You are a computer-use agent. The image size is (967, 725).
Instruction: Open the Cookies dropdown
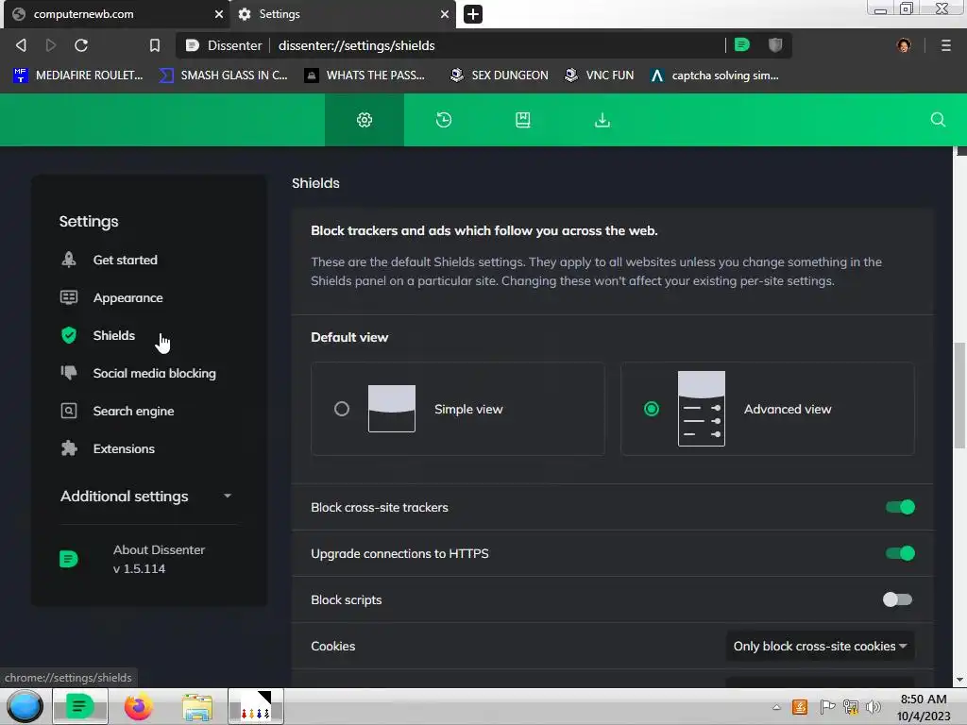[x=820, y=646]
